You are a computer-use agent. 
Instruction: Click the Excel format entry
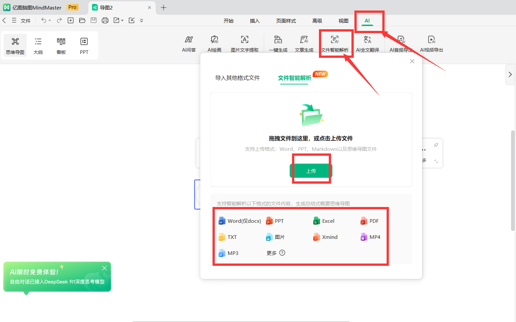324,221
